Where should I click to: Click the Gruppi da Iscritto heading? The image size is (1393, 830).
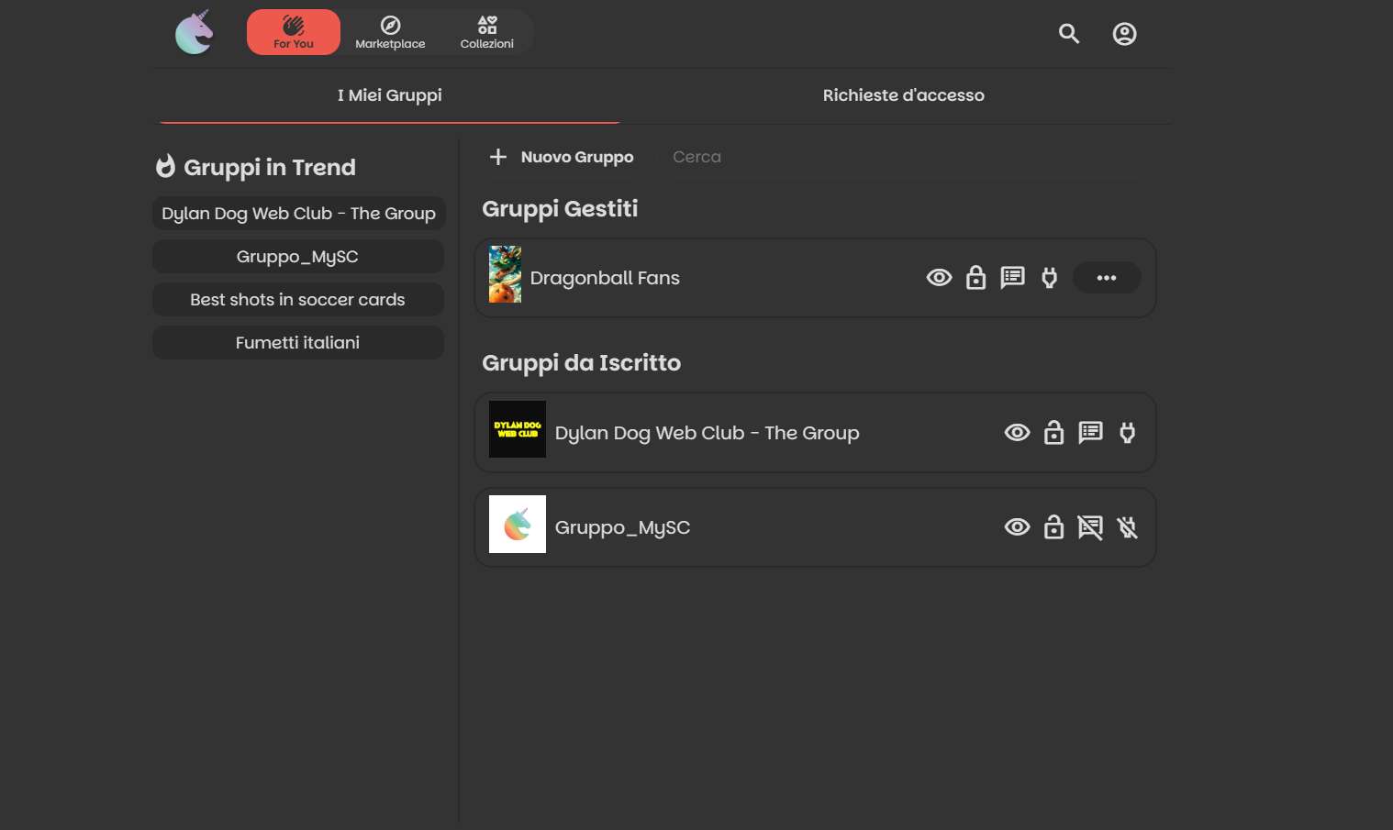pyautogui.click(x=581, y=363)
